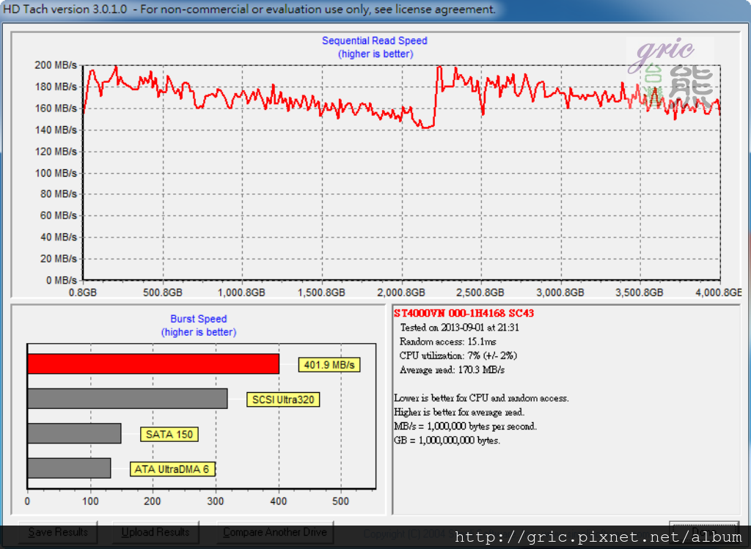The image size is (751, 549).
Task: Click the Save Results button
Action: tap(58, 532)
